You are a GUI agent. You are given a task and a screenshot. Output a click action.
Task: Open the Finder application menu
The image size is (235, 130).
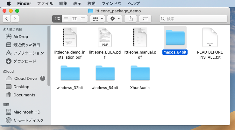click(x=24, y=3)
